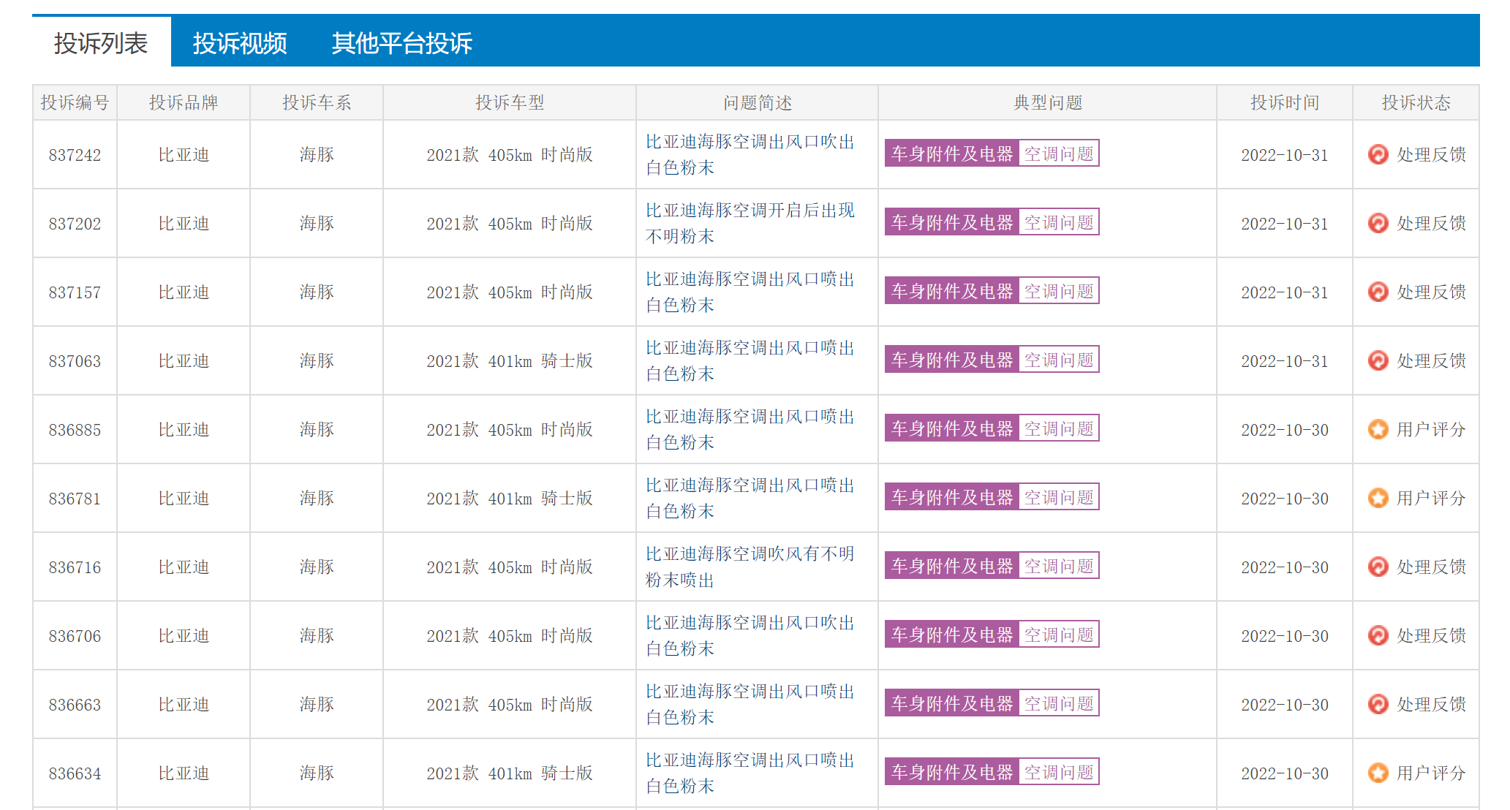Open the 投诉视频 tab
The width and height of the screenshot is (1510, 810).
pyautogui.click(x=240, y=42)
